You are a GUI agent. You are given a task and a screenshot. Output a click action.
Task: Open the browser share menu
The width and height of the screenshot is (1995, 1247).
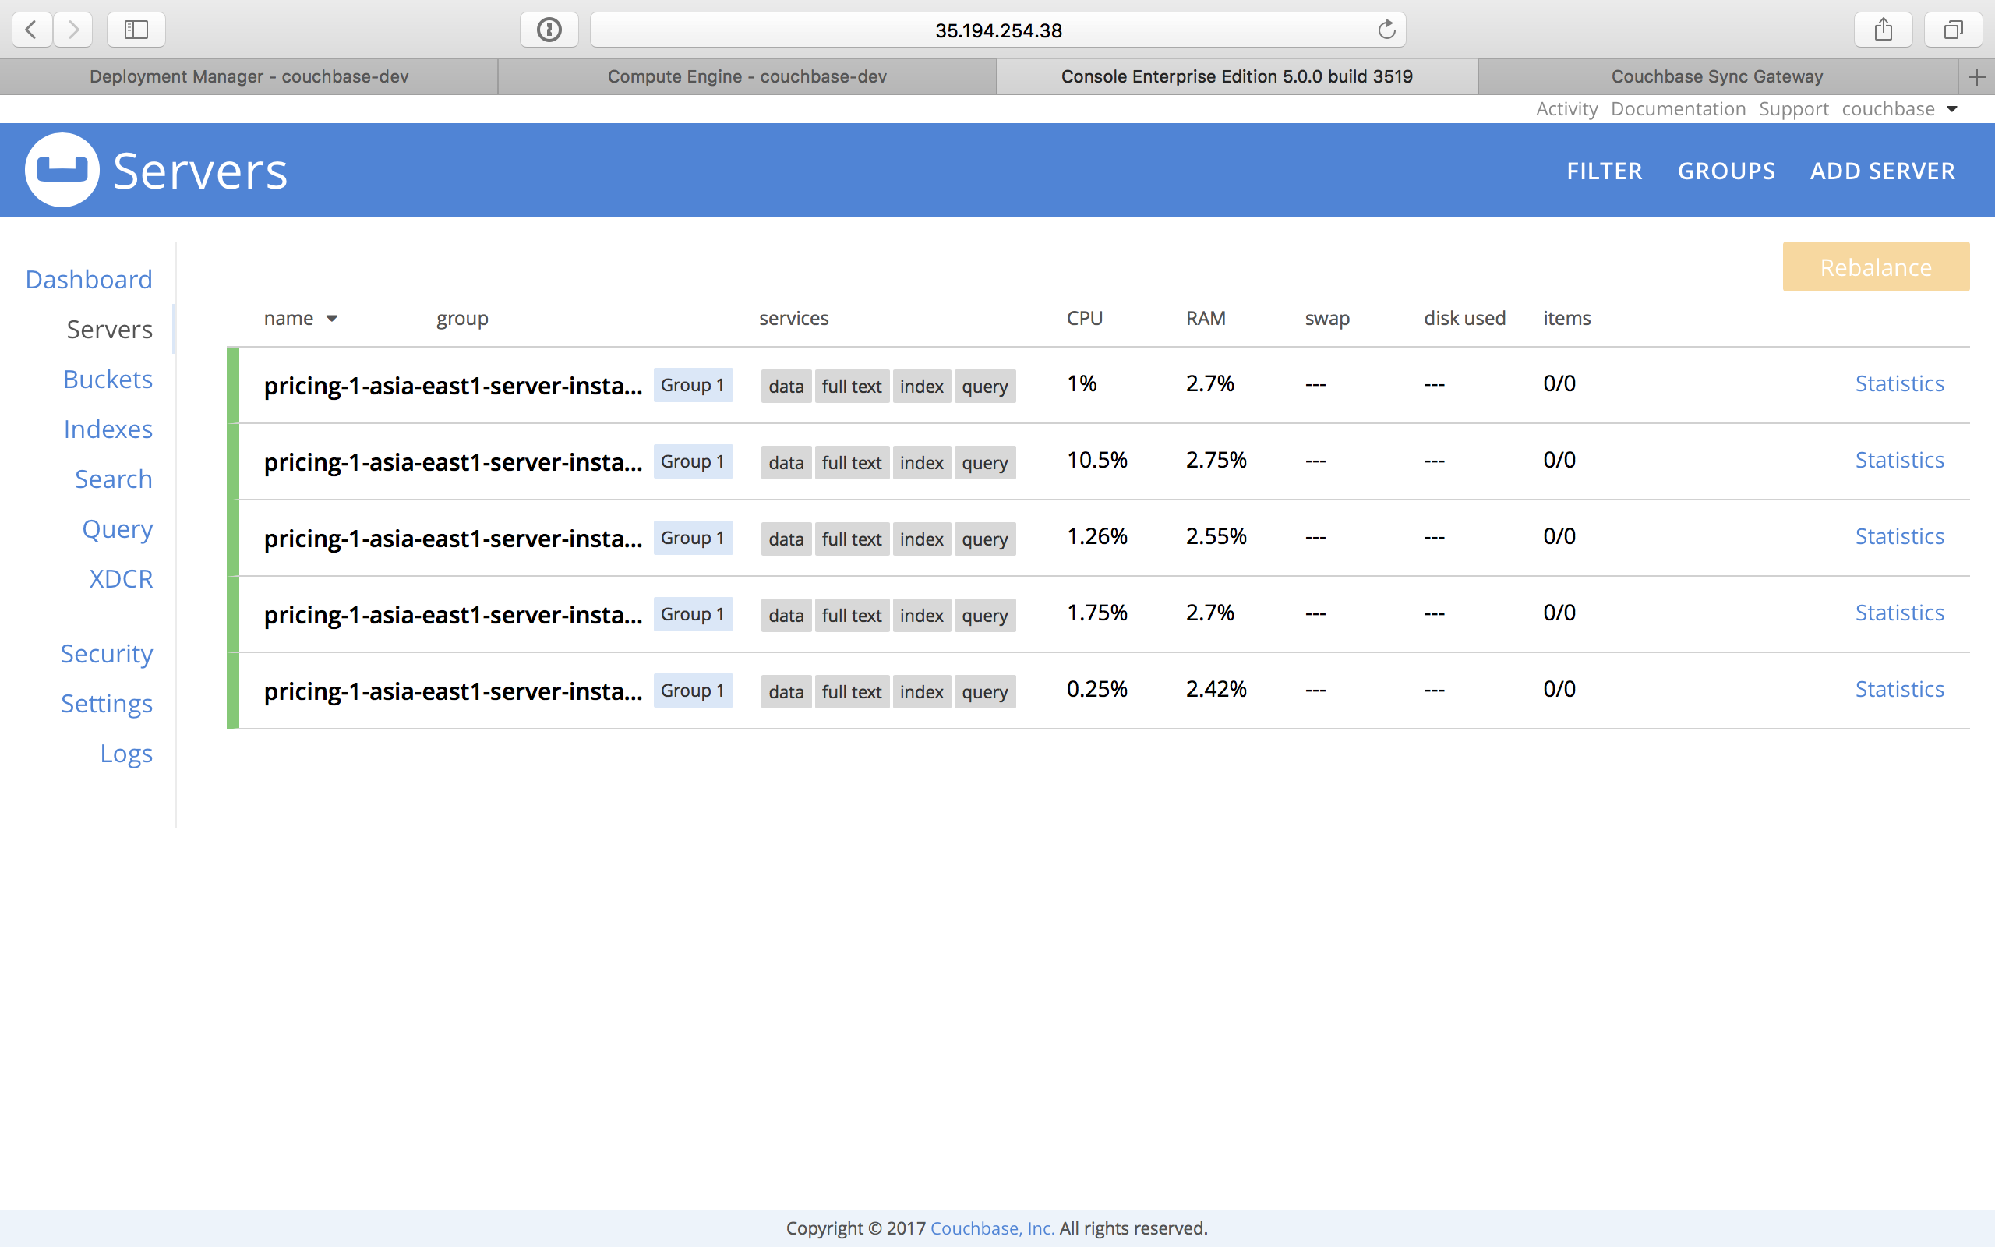point(1883,29)
